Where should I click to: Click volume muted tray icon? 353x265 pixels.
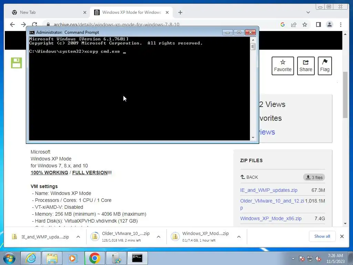[x=318, y=258]
